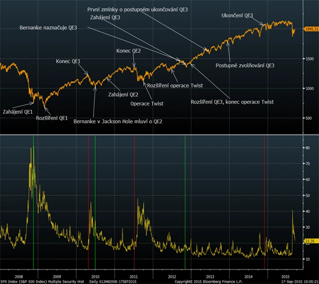Click the 2012 label on time axis

coord(171,275)
